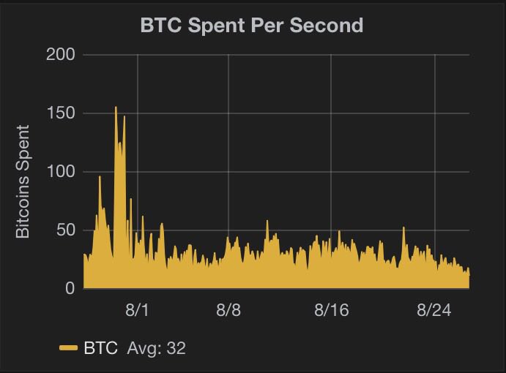Click the early spike just under 100 BTC

pyautogui.click(x=100, y=178)
